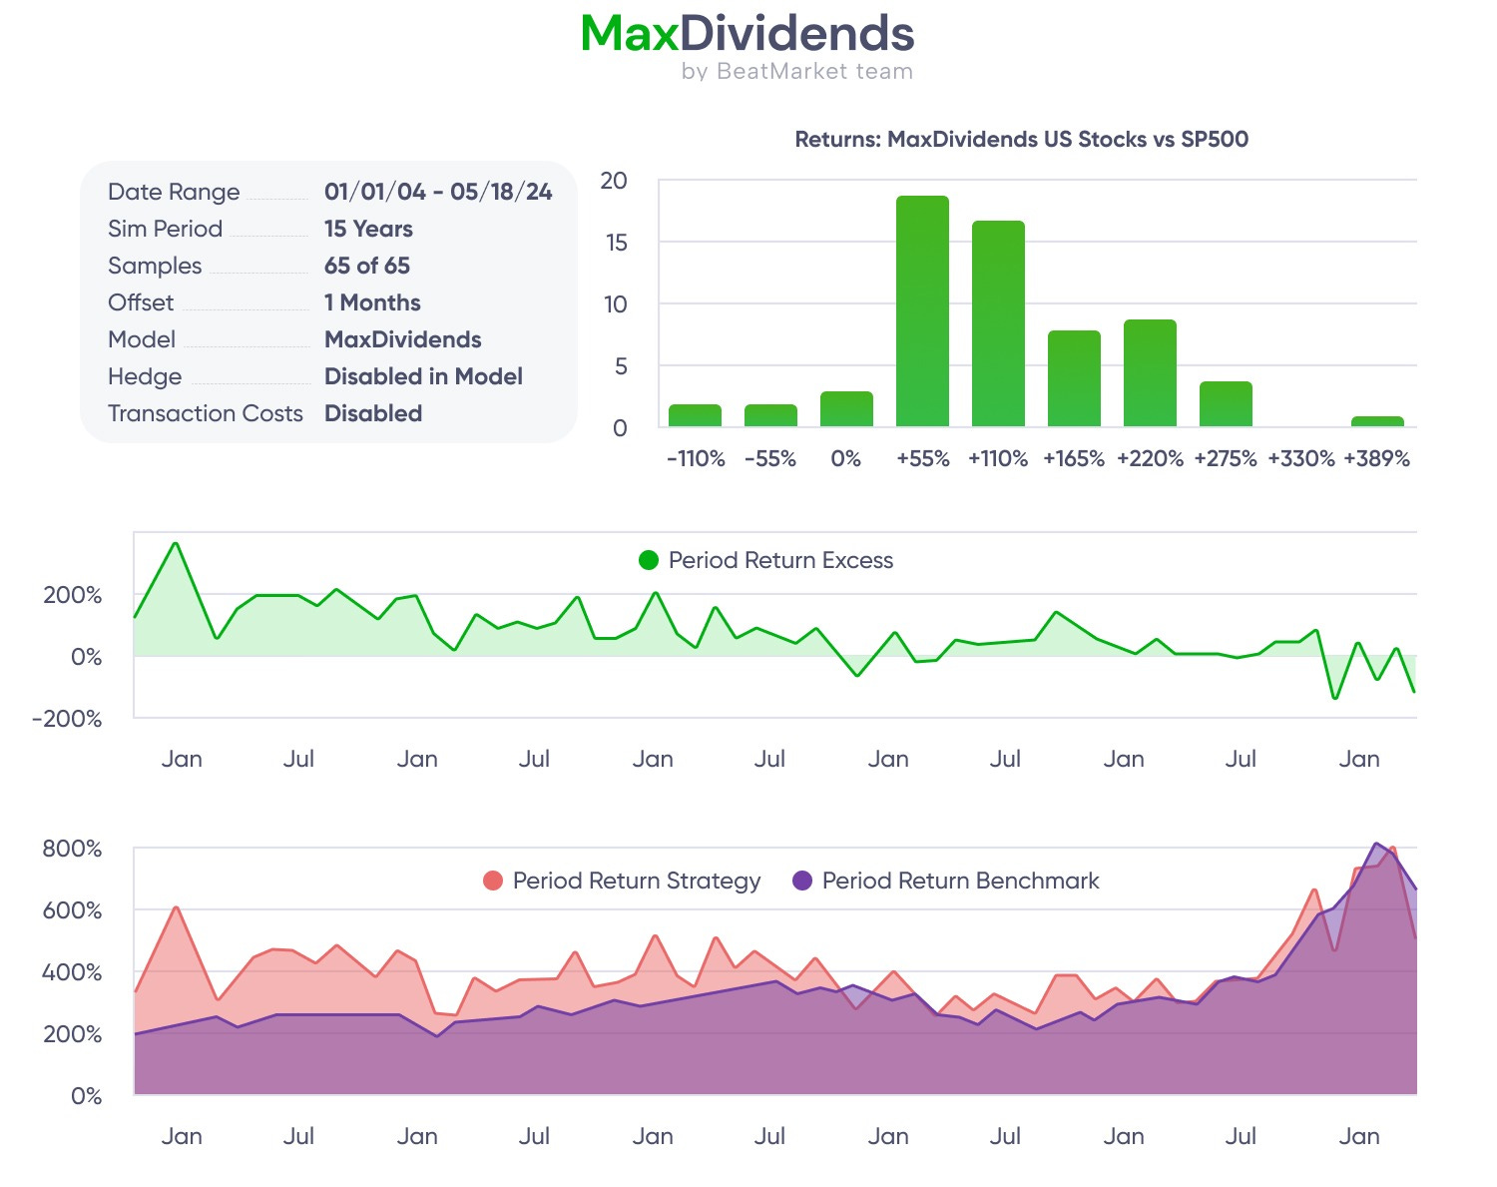The image size is (1497, 1187).
Task: Click the Hedge value 'Disabled in Model'
Action: click(x=423, y=376)
